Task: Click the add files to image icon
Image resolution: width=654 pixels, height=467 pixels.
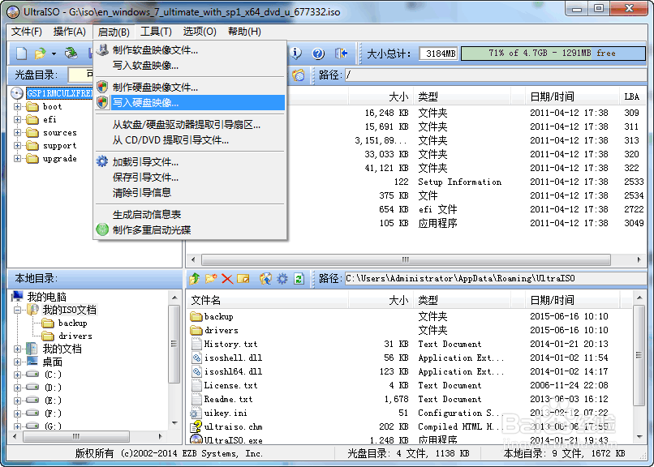Action: [265, 278]
